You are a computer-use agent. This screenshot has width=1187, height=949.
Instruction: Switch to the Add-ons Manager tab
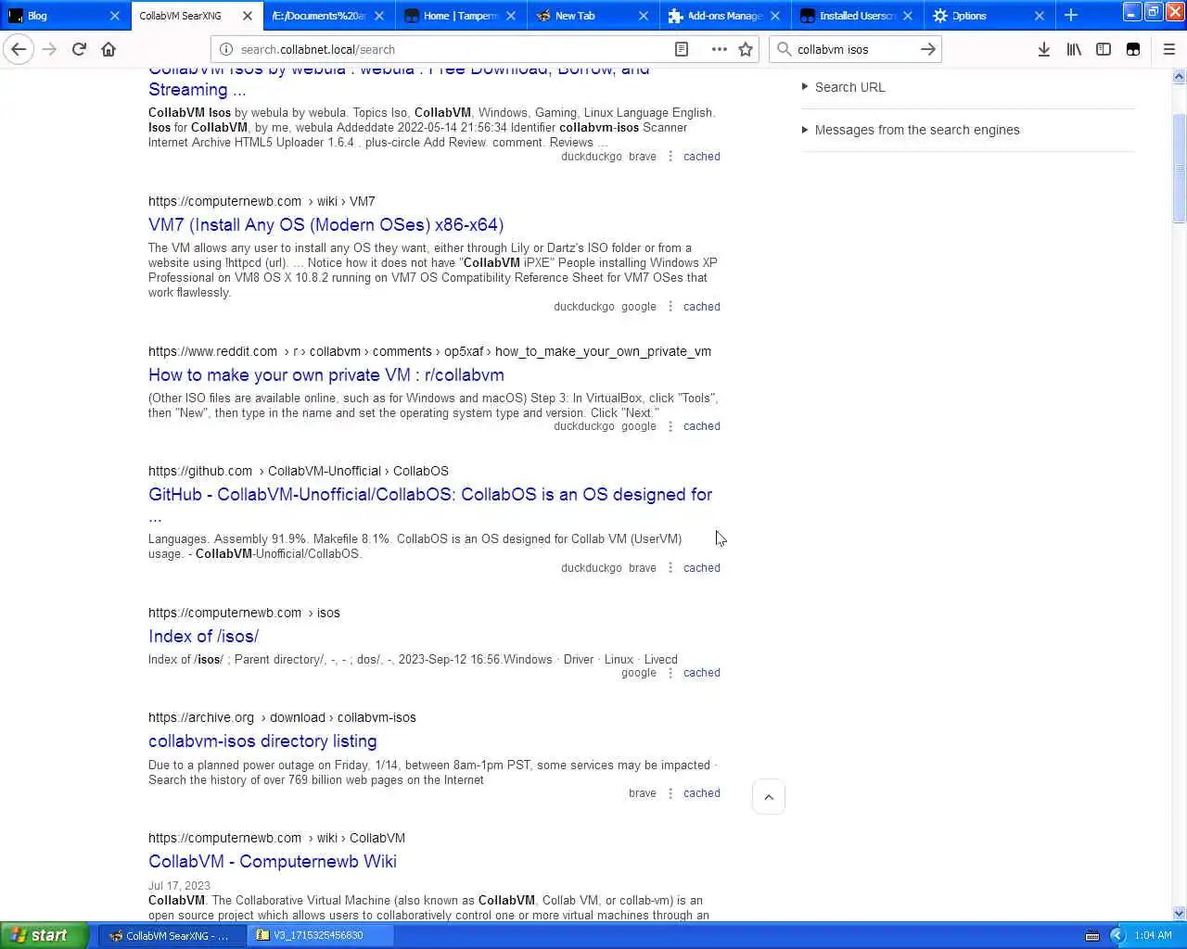click(x=724, y=16)
